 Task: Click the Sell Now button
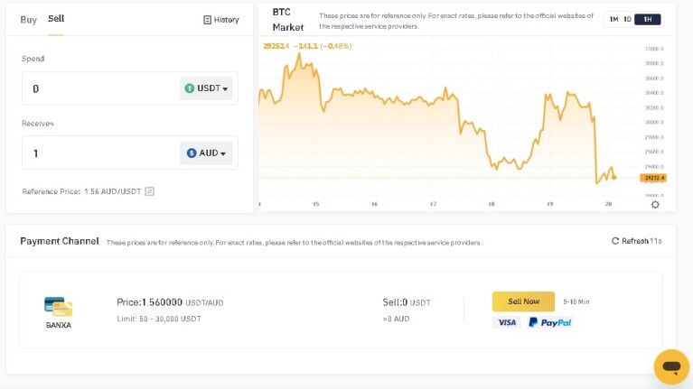pos(523,301)
